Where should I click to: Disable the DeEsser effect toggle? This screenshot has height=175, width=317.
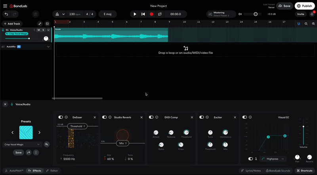pos(61,117)
